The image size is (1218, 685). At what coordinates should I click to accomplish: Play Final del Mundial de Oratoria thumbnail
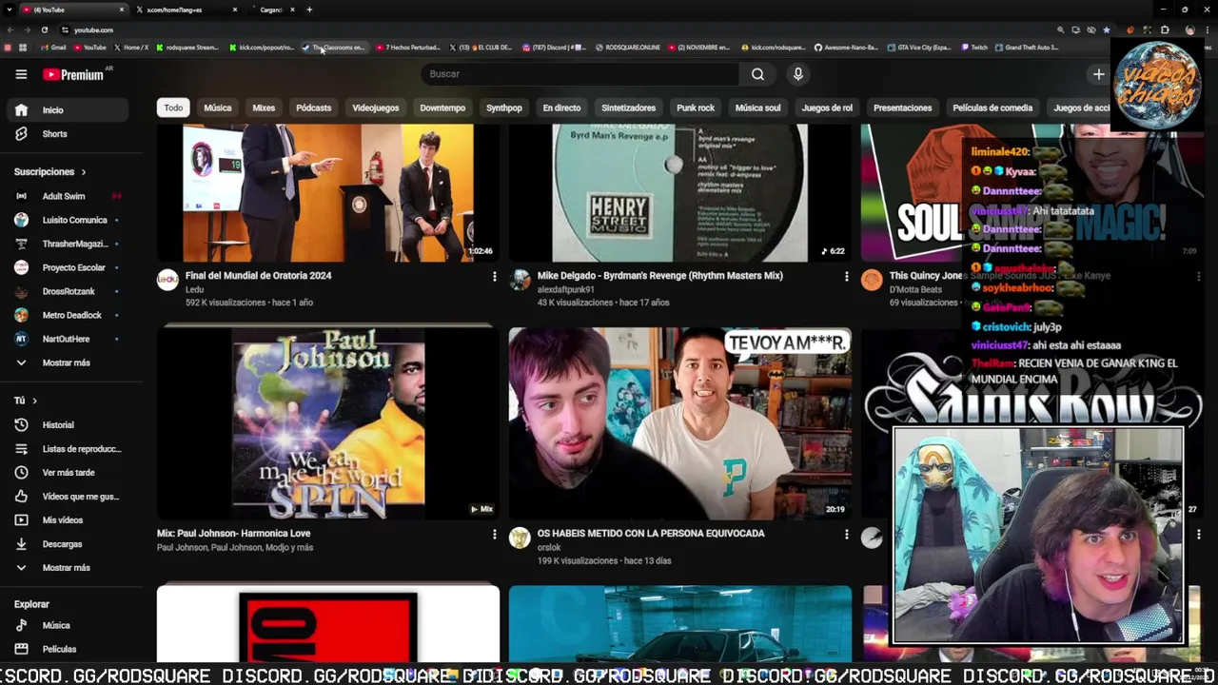[x=328, y=193]
